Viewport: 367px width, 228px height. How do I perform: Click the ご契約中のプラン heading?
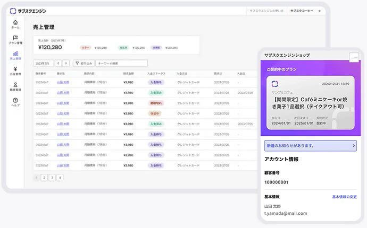[x=281, y=69]
